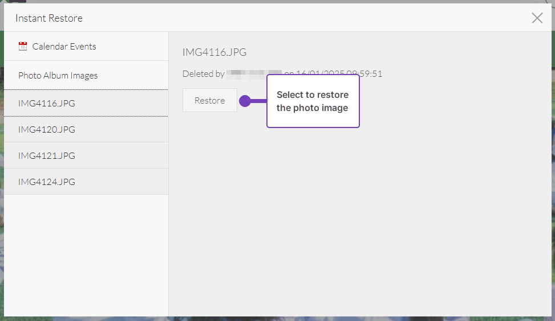Click the purple connector line to the tooltip
The width and height of the screenshot is (555, 321).
coord(259,101)
